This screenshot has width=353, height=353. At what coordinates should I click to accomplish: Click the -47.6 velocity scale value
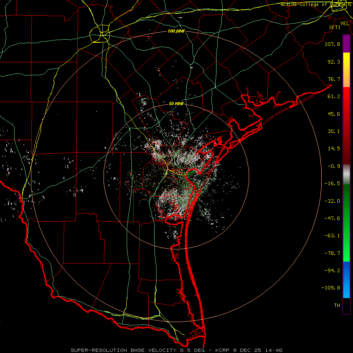(332, 218)
